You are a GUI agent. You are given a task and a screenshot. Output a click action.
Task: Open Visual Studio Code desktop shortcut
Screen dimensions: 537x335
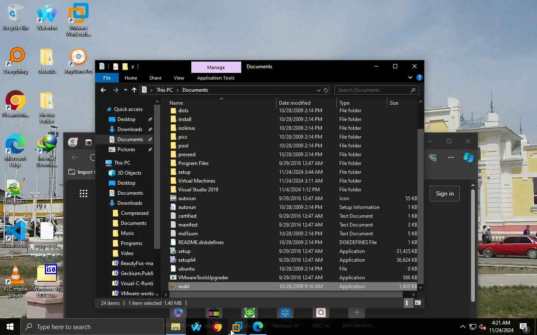click(x=16, y=238)
